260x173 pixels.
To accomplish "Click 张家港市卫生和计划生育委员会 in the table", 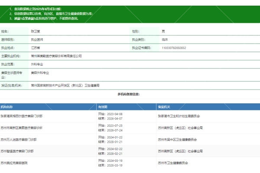I will click(x=179, y=116).
